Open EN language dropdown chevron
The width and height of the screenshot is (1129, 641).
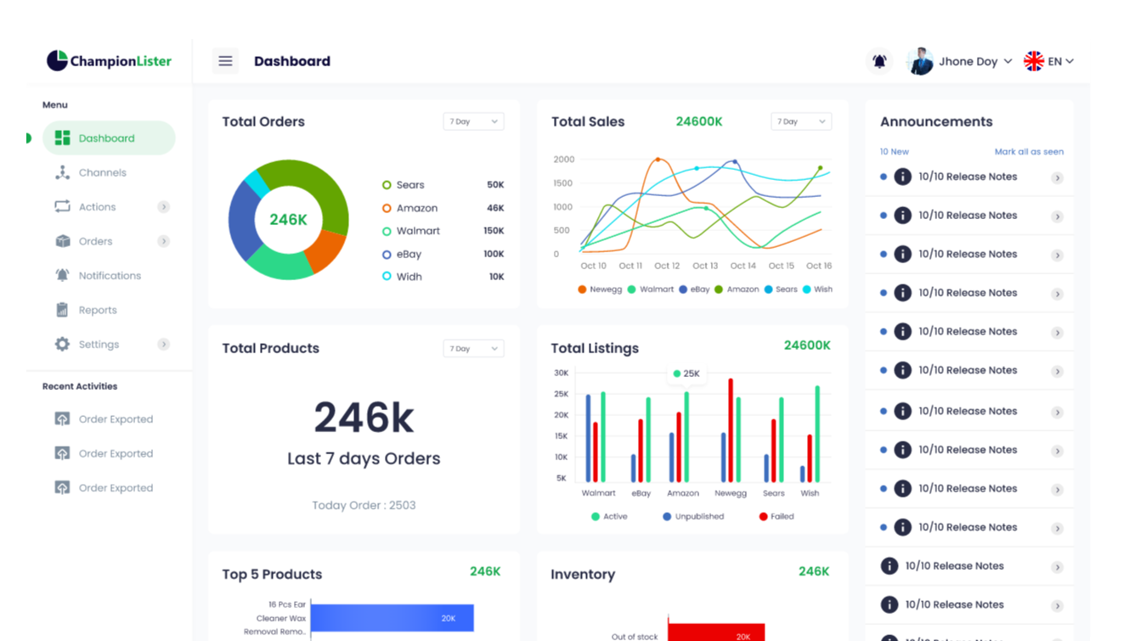(1070, 61)
